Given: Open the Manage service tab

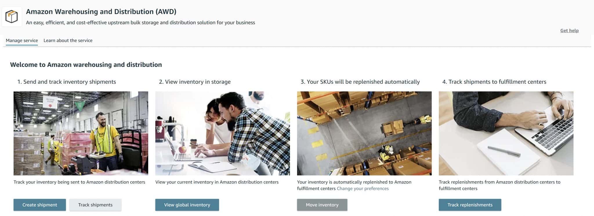Looking at the screenshot, I should (x=22, y=41).
